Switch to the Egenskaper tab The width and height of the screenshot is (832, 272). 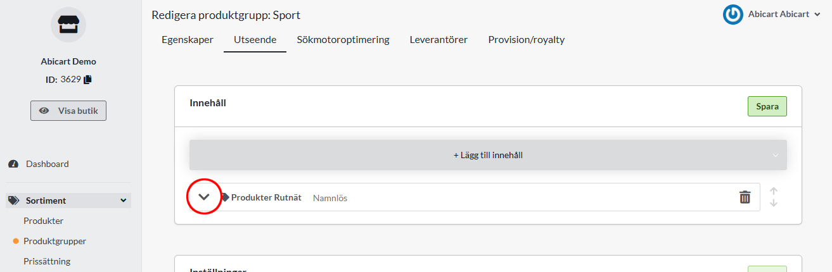click(188, 40)
